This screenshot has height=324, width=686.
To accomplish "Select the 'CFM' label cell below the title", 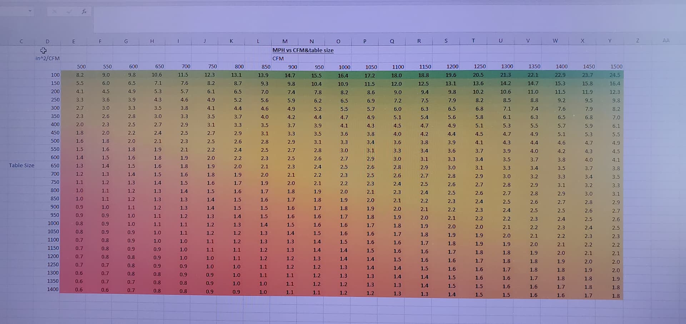I will 278,58.
